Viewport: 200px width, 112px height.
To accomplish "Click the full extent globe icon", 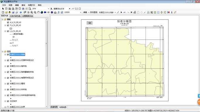I will [x=42, y=12].
